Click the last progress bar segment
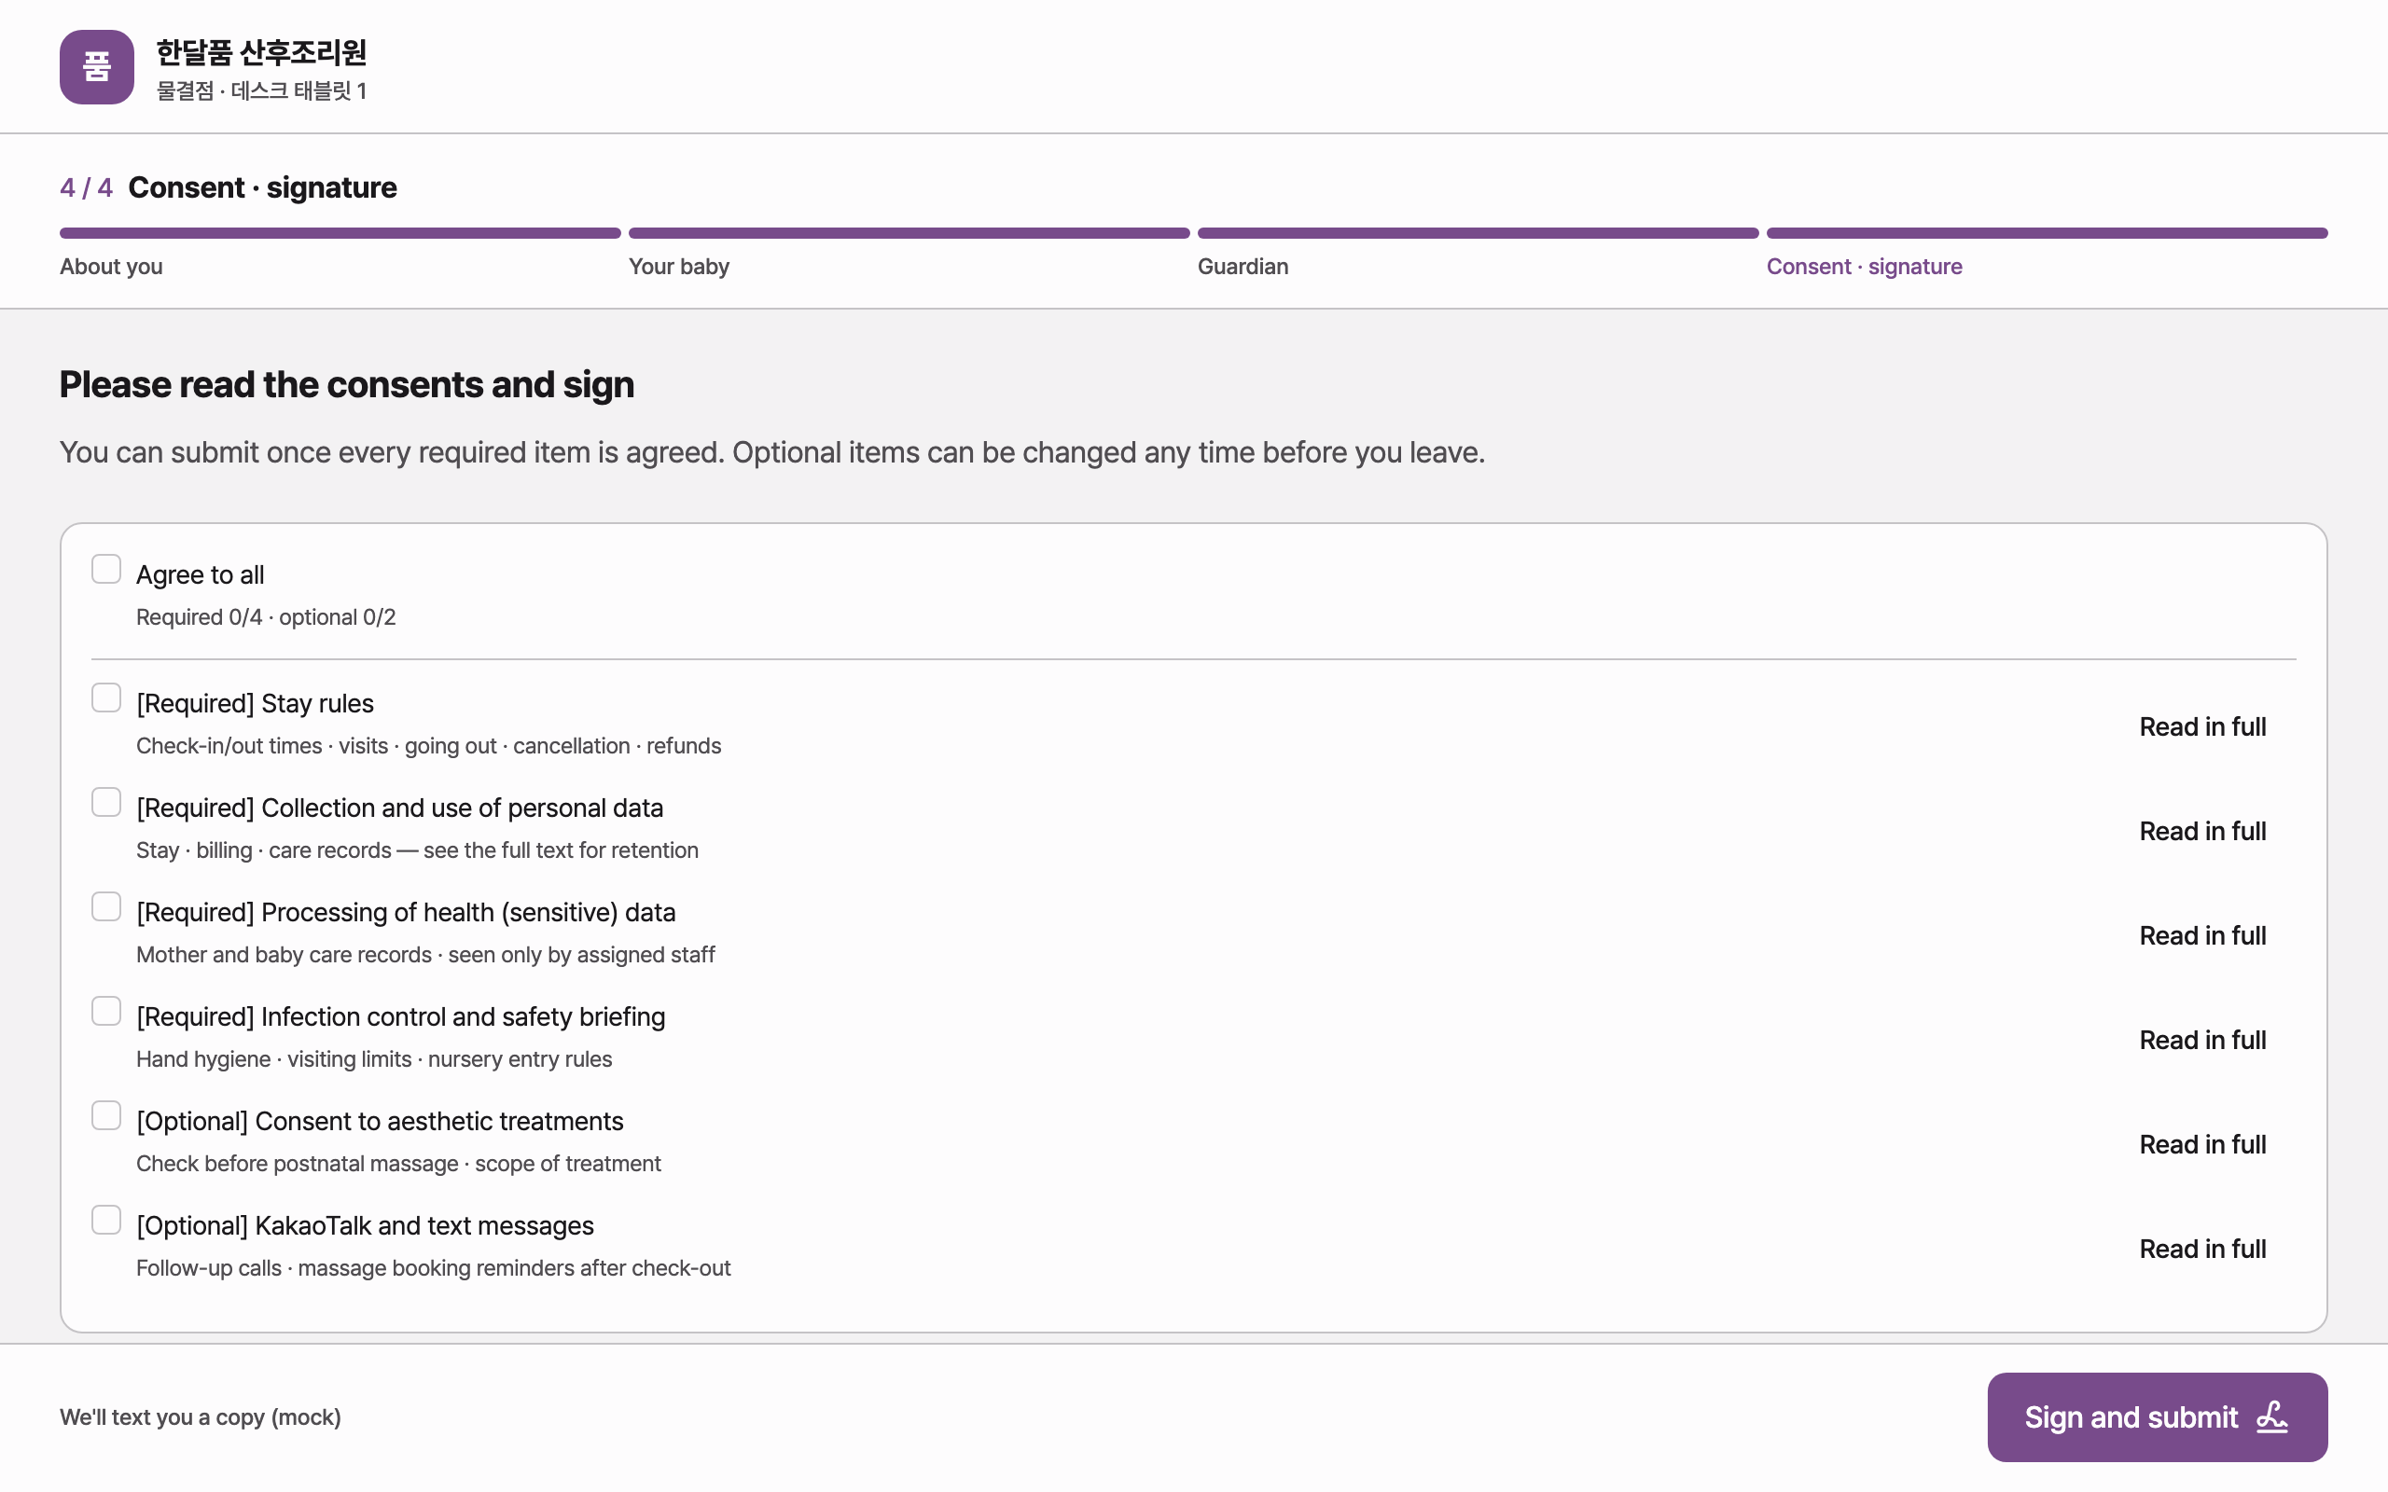2388x1492 pixels. [2047, 233]
